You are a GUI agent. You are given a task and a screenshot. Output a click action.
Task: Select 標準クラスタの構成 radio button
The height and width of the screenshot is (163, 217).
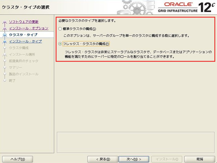coord(60,29)
